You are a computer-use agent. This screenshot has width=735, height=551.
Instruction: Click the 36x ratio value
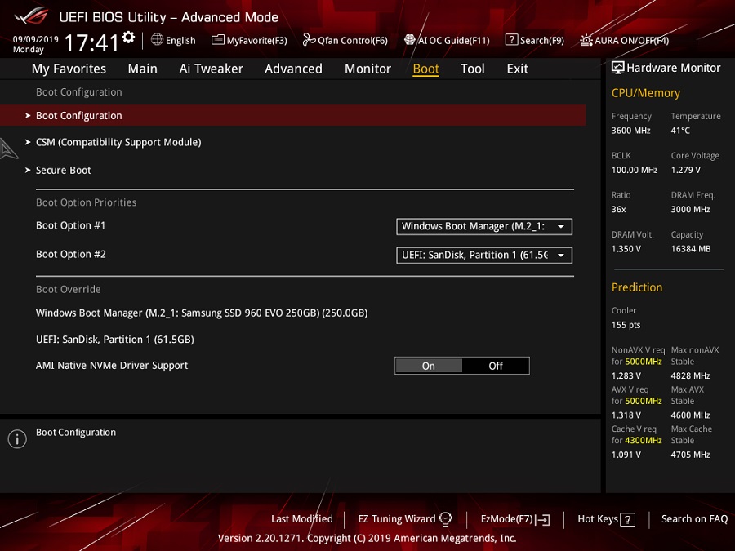pos(619,210)
